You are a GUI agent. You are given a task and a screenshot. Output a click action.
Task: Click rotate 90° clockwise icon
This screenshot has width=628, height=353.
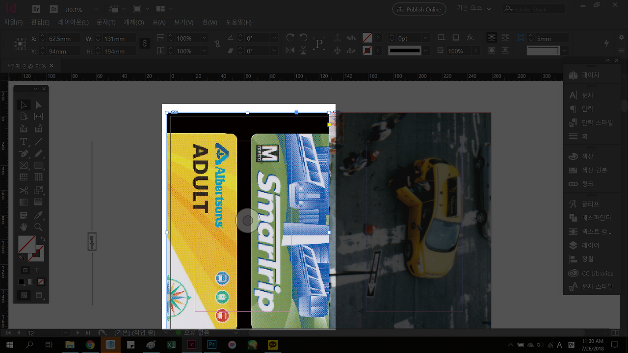point(290,38)
